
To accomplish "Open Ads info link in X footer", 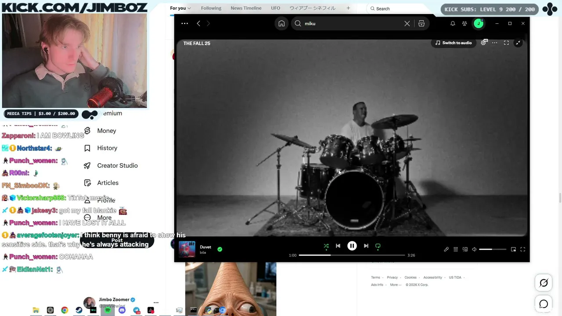I will 377,285.
